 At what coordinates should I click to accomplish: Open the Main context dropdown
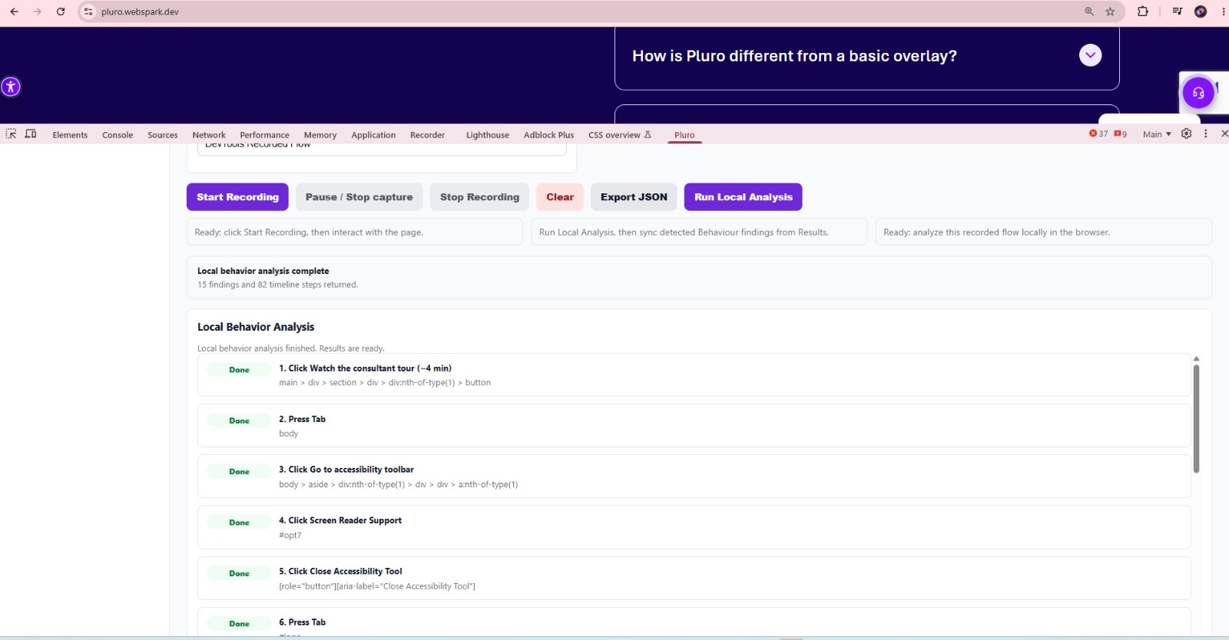tap(1157, 134)
